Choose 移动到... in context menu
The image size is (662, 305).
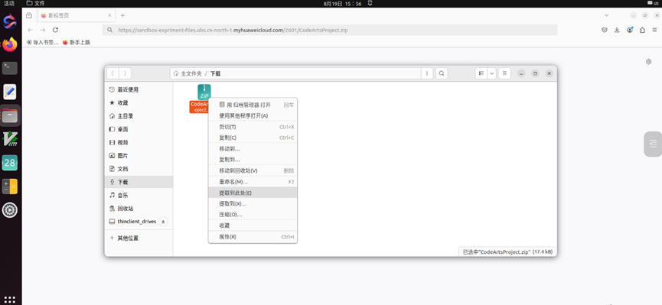tap(253, 149)
